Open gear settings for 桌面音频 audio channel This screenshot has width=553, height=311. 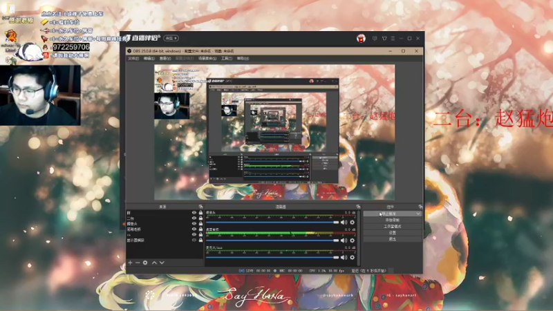pyautogui.click(x=352, y=241)
